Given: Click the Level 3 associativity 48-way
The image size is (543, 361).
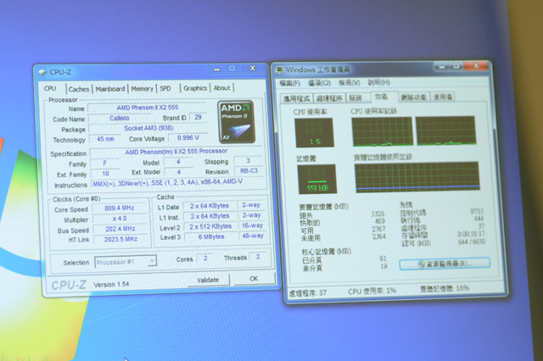Looking at the screenshot, I should 253,236.
